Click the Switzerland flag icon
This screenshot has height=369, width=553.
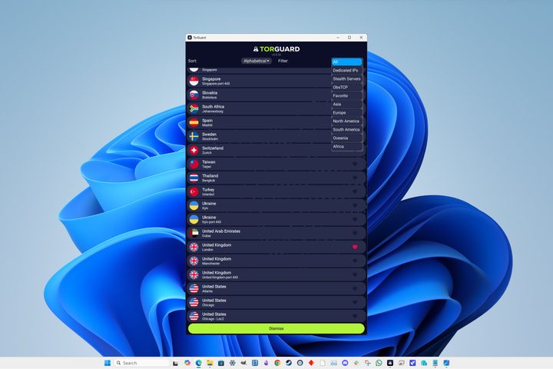point(194,150)
